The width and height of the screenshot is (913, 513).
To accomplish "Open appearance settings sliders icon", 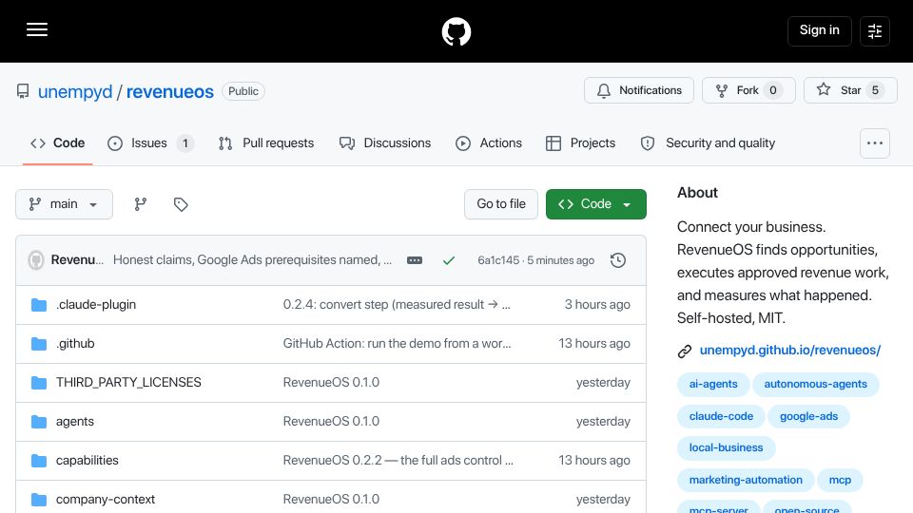I will pos(875,31).
